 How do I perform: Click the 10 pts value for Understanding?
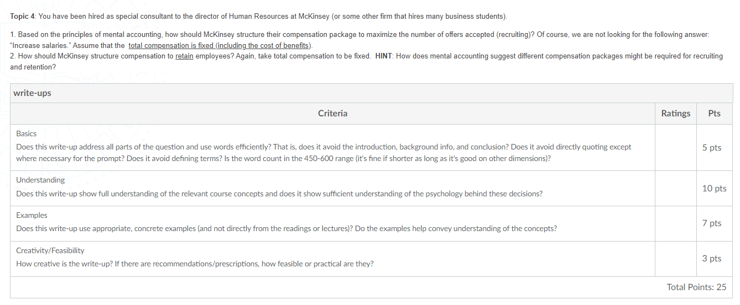715,188
